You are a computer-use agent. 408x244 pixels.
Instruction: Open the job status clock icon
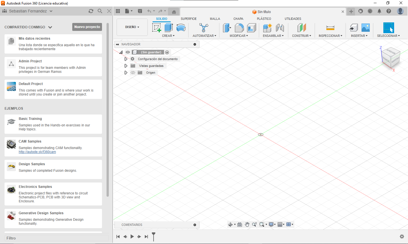coord(370,11)
